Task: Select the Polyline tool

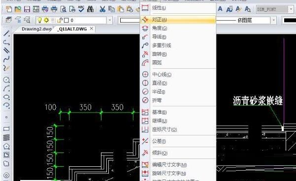Action: point(6,43)
